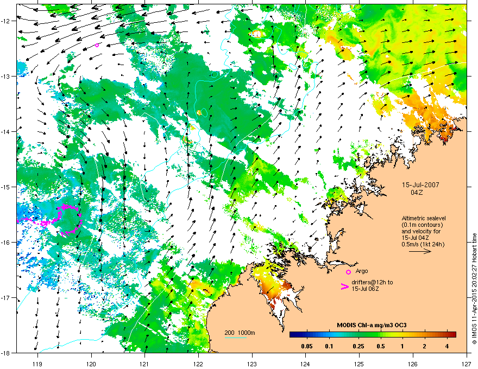
Task: Click the 0.1 colorbar tick label
Action: pyautogui.click(x=329, y=346)
